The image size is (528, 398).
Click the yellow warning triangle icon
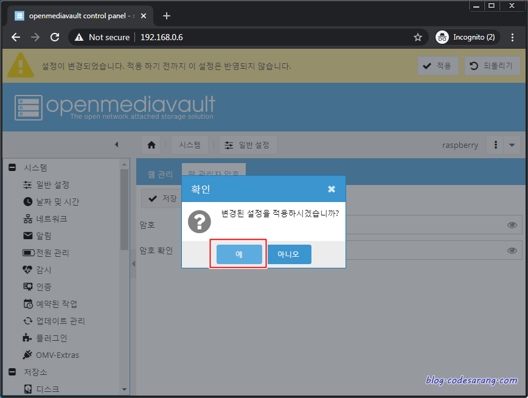point(21,65)
